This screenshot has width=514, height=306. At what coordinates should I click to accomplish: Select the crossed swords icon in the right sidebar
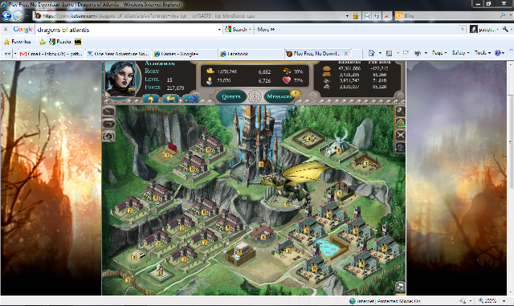point(400,135)
